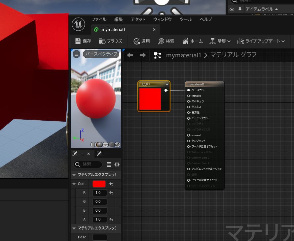The height and width of the screenshot is (241, 294).
Task: Click the mymaterial1 breadcrumb link
Action: (x=183, y=55)
